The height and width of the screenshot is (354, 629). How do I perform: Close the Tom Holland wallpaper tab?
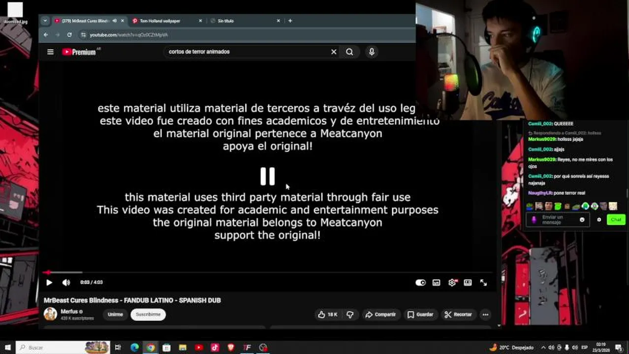click(x=200, y=21)
